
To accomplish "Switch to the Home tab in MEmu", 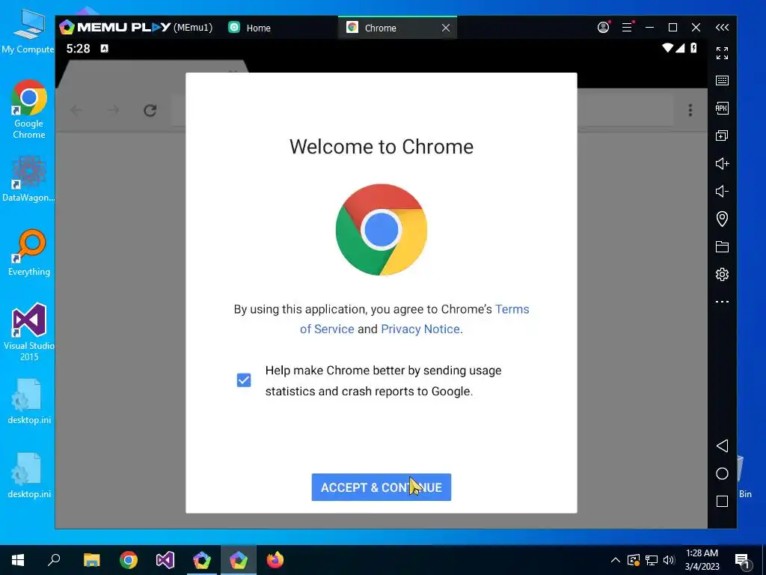I will [x=250, y=28].
